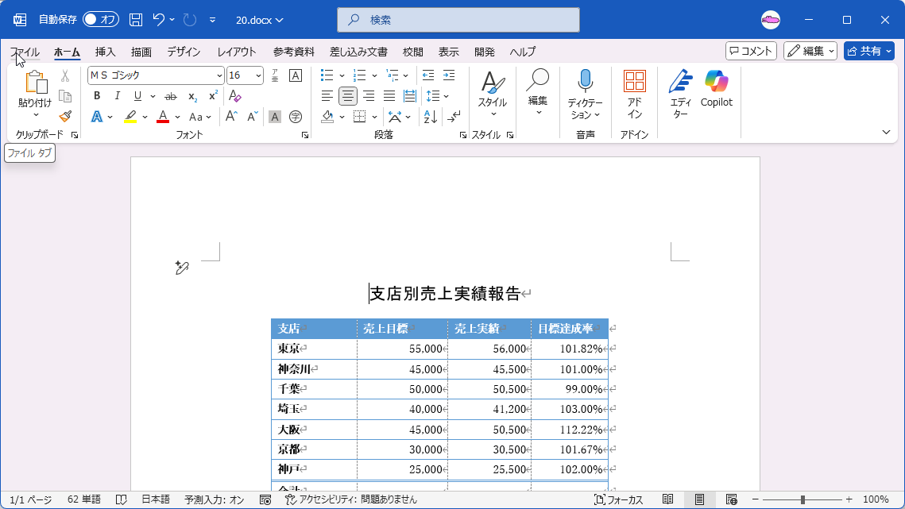Click the Save floppy disk icon
The width and height of the screenshot is (905, 509).
point(136,20)
